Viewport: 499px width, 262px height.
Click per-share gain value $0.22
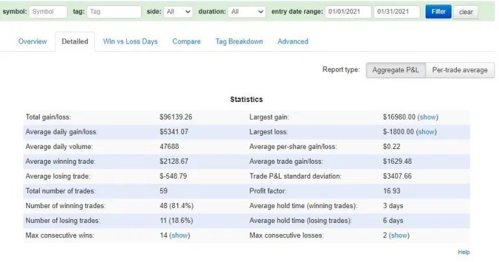click(392, 147)
